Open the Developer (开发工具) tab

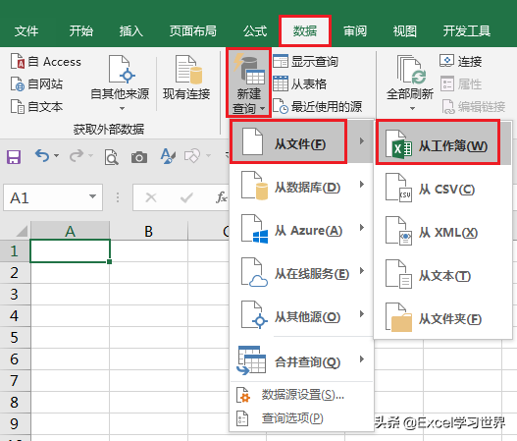click(x=467, y=31)
